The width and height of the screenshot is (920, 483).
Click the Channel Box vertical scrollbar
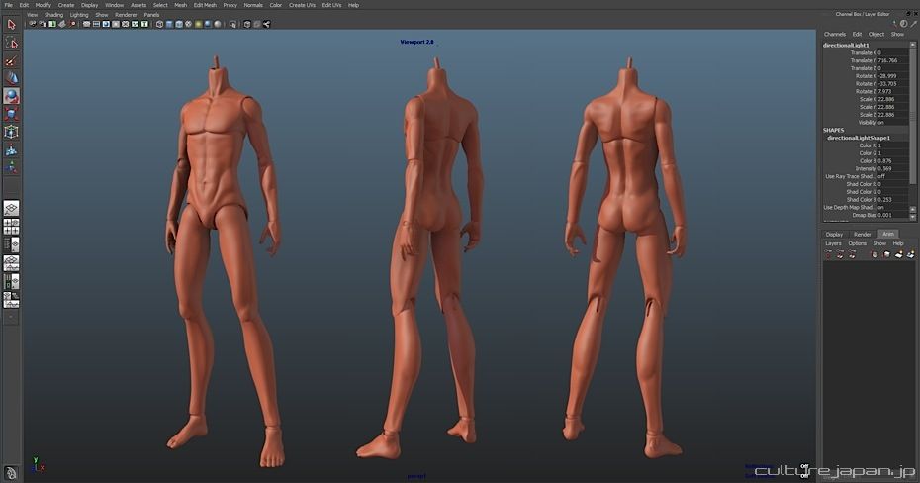912,114
